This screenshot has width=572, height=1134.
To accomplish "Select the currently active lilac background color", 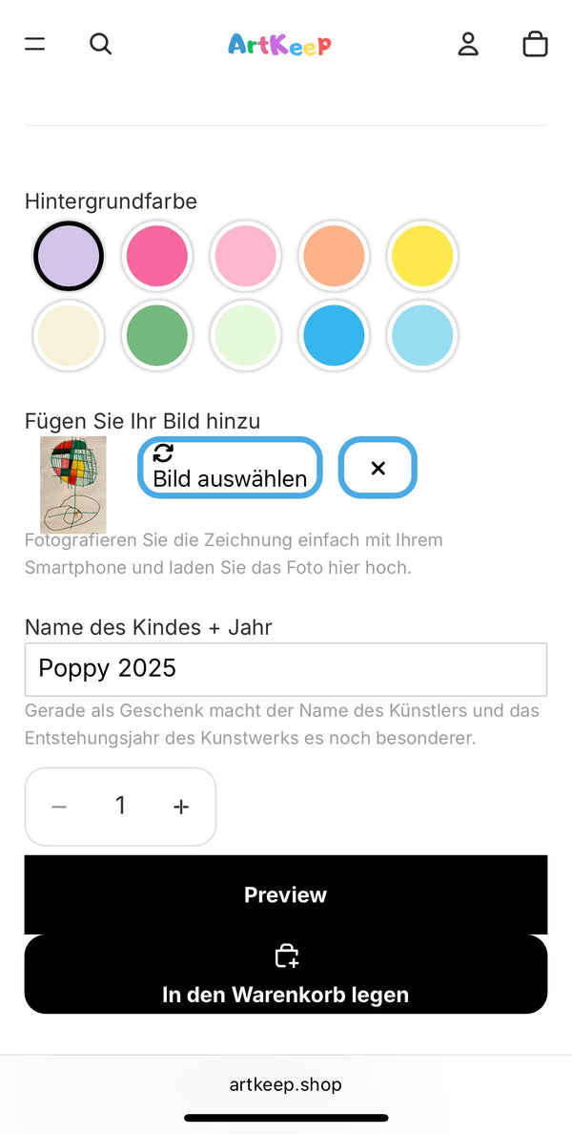I will 68,256.
